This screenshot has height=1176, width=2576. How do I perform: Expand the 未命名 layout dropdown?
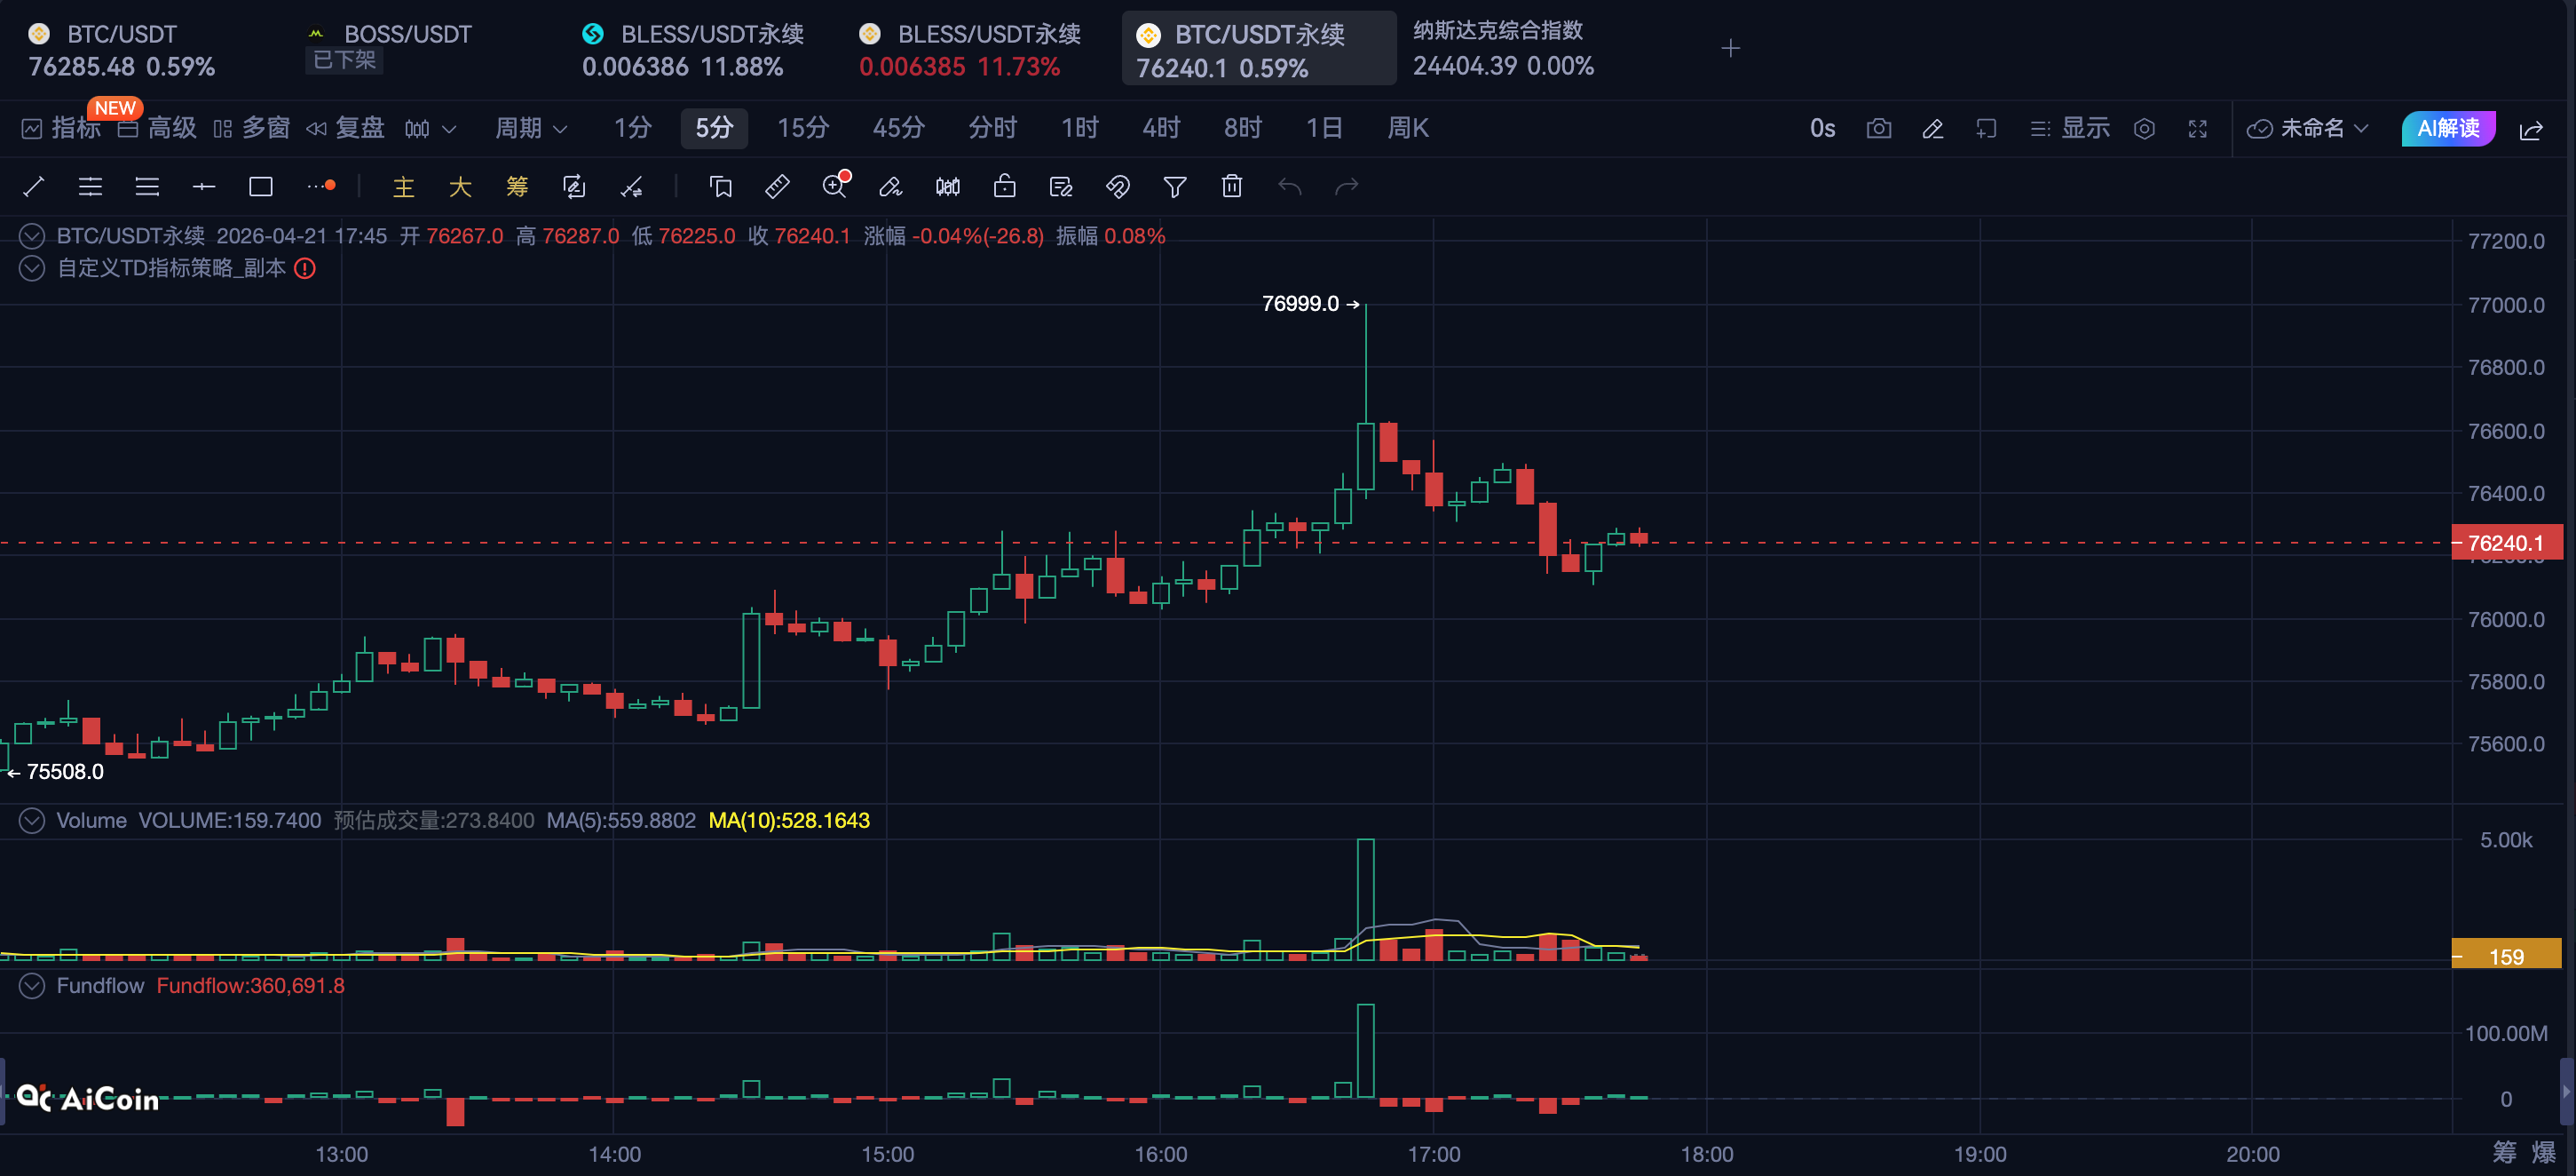(2308, 128)
